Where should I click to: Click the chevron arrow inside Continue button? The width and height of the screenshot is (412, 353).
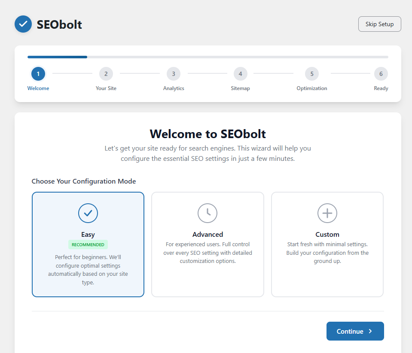coord(370,331)
